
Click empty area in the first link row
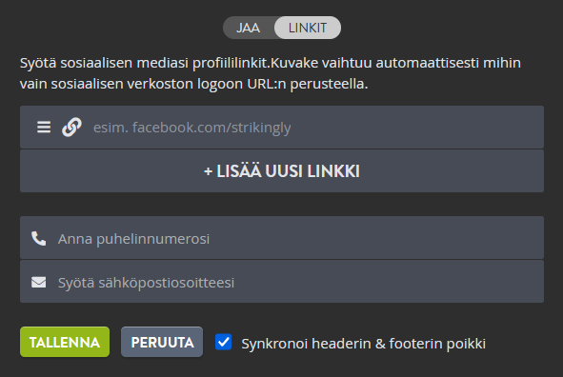(416, 128)
